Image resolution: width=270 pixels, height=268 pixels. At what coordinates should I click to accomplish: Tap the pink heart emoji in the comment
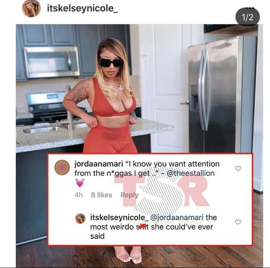[80, 183]
